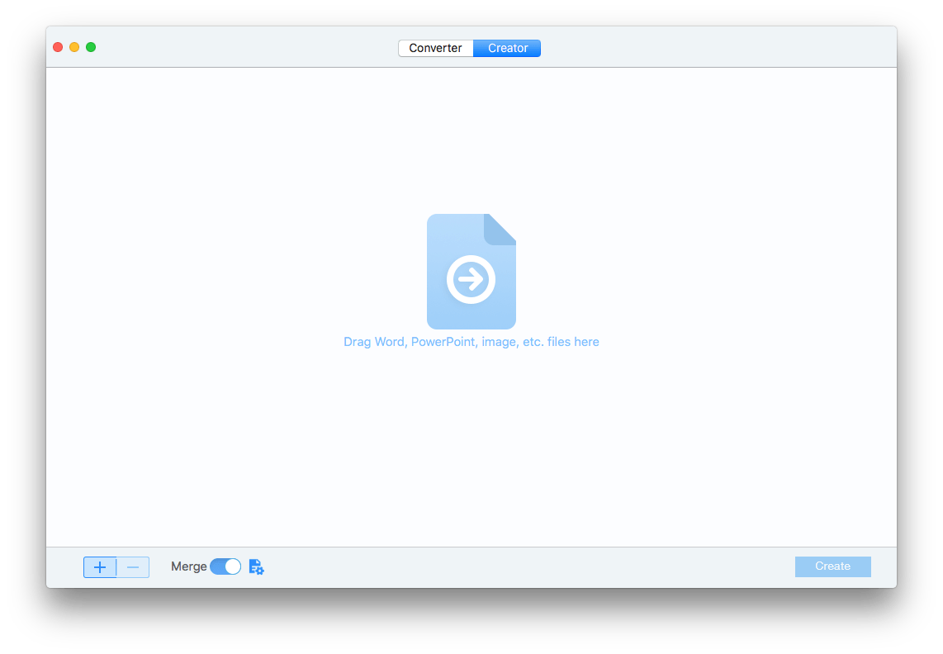Switch the Merge option off then on
The height and width of the screenshot is (654, 943).
(225, 566)
